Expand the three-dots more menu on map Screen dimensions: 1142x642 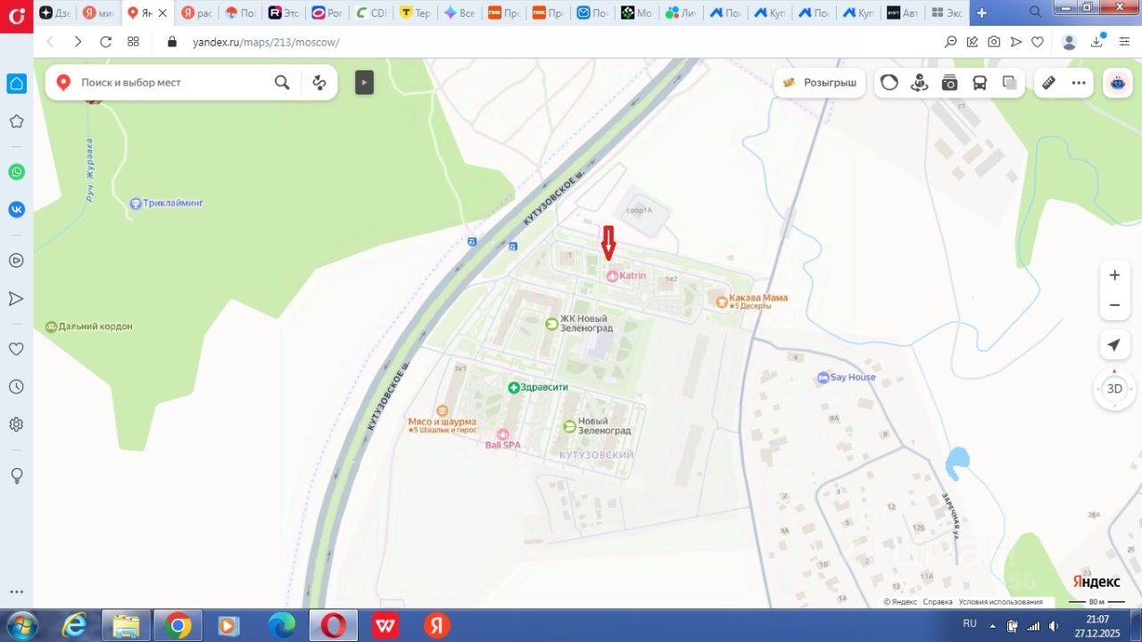(1079, 83)
